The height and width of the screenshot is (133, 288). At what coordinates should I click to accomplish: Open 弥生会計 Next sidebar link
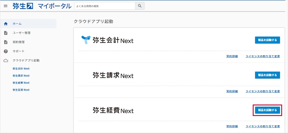(x=21, y=69)
